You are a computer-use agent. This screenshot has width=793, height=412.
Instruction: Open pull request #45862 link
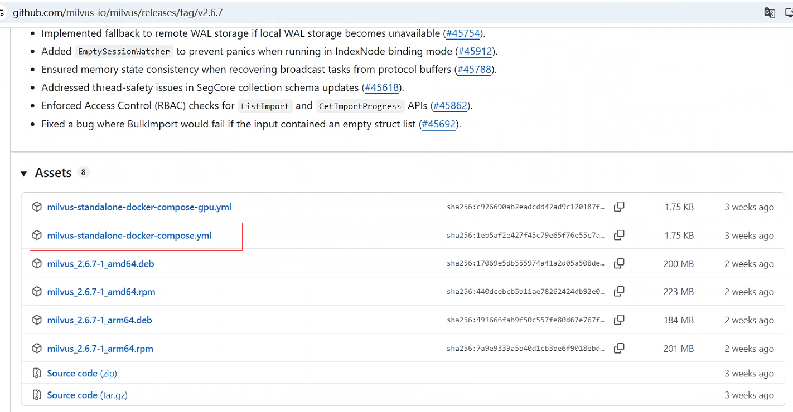click(451, 106)
